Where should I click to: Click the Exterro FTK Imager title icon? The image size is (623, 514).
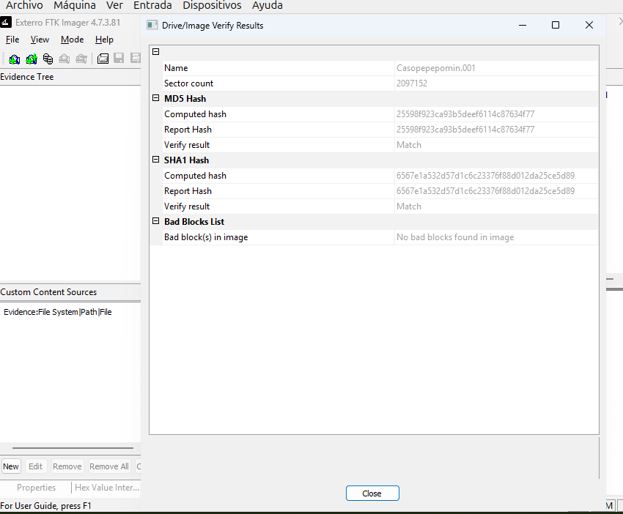tap(5, 23)
